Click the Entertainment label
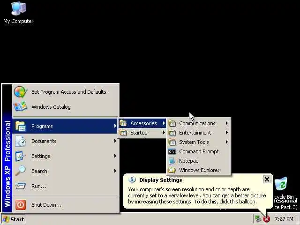This screenshot has height=225, width=300. click(195, 133)
